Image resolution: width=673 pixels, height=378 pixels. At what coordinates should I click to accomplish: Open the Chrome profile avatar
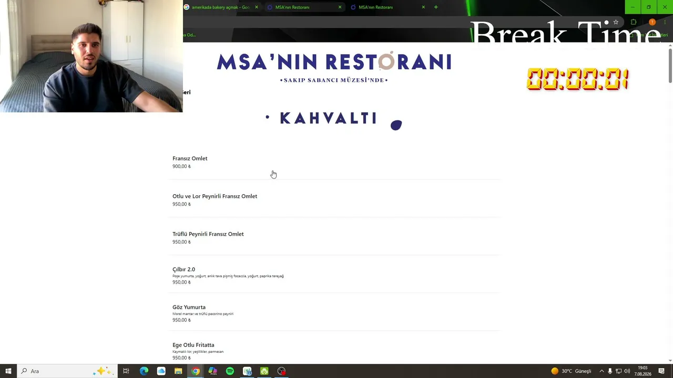[652, 22]
